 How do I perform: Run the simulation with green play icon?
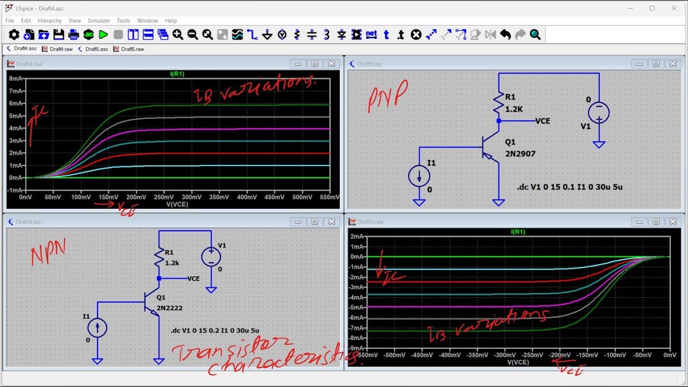[x=103, y=34]
